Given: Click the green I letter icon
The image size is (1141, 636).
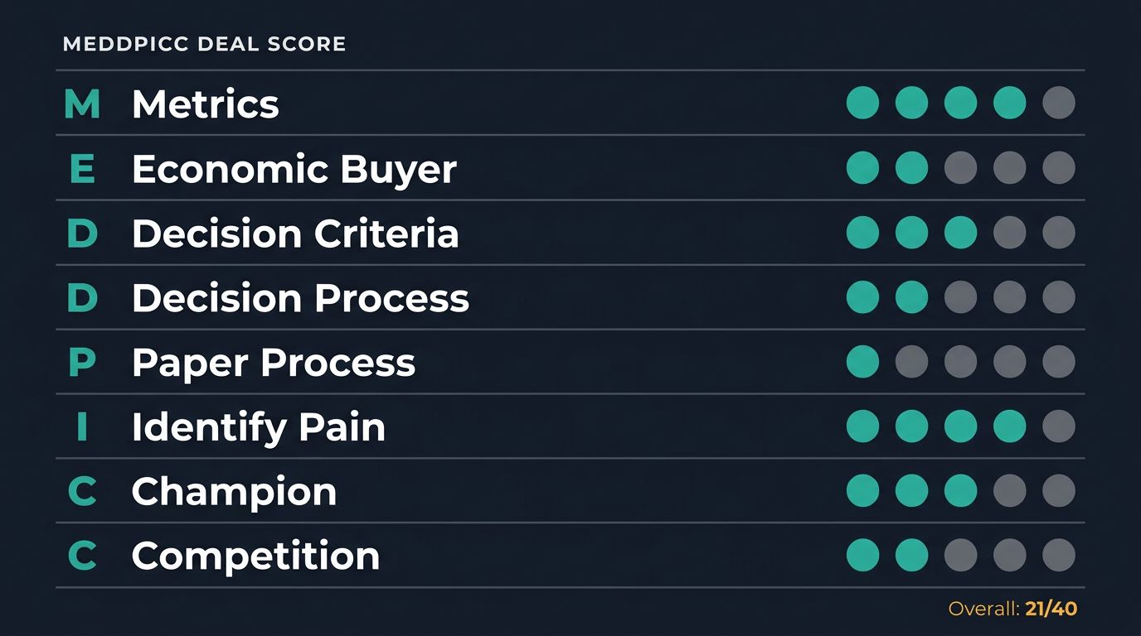Looking at the screenshot, I should 82,427.
